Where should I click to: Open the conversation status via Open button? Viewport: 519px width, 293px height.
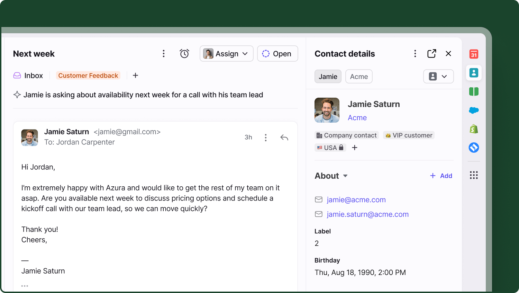click(x=277, y=53)
